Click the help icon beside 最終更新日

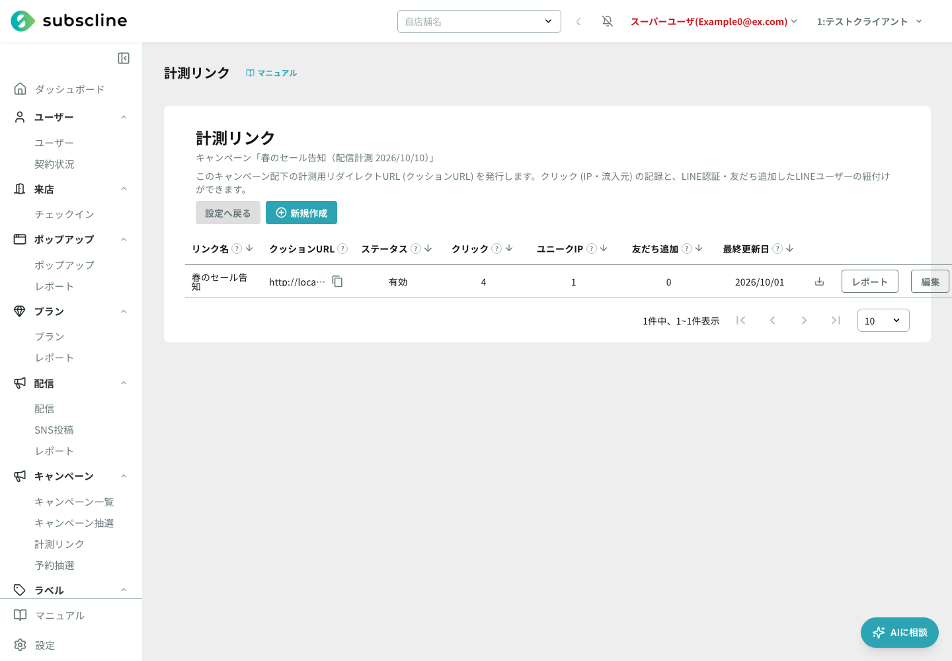(x=777, y=249)
